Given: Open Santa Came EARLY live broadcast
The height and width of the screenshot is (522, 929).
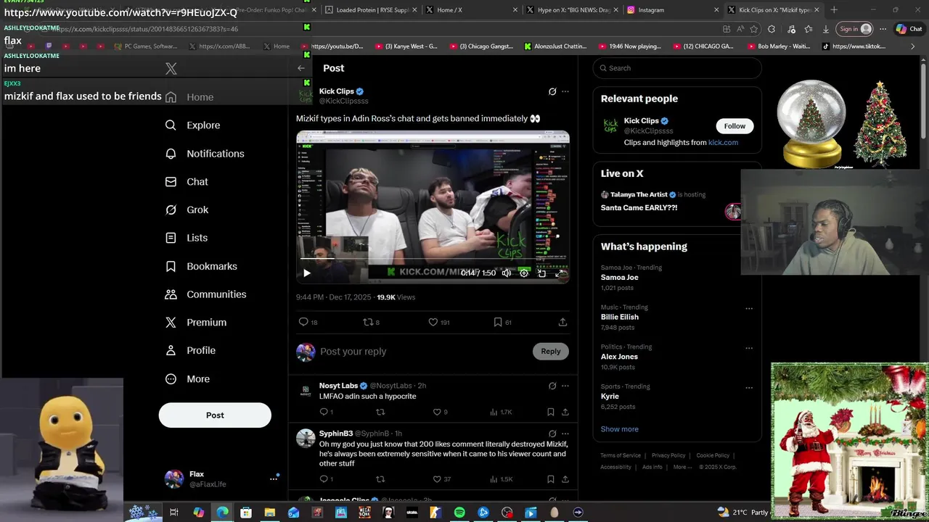Looking at the screenshot, I should point(639,208).
